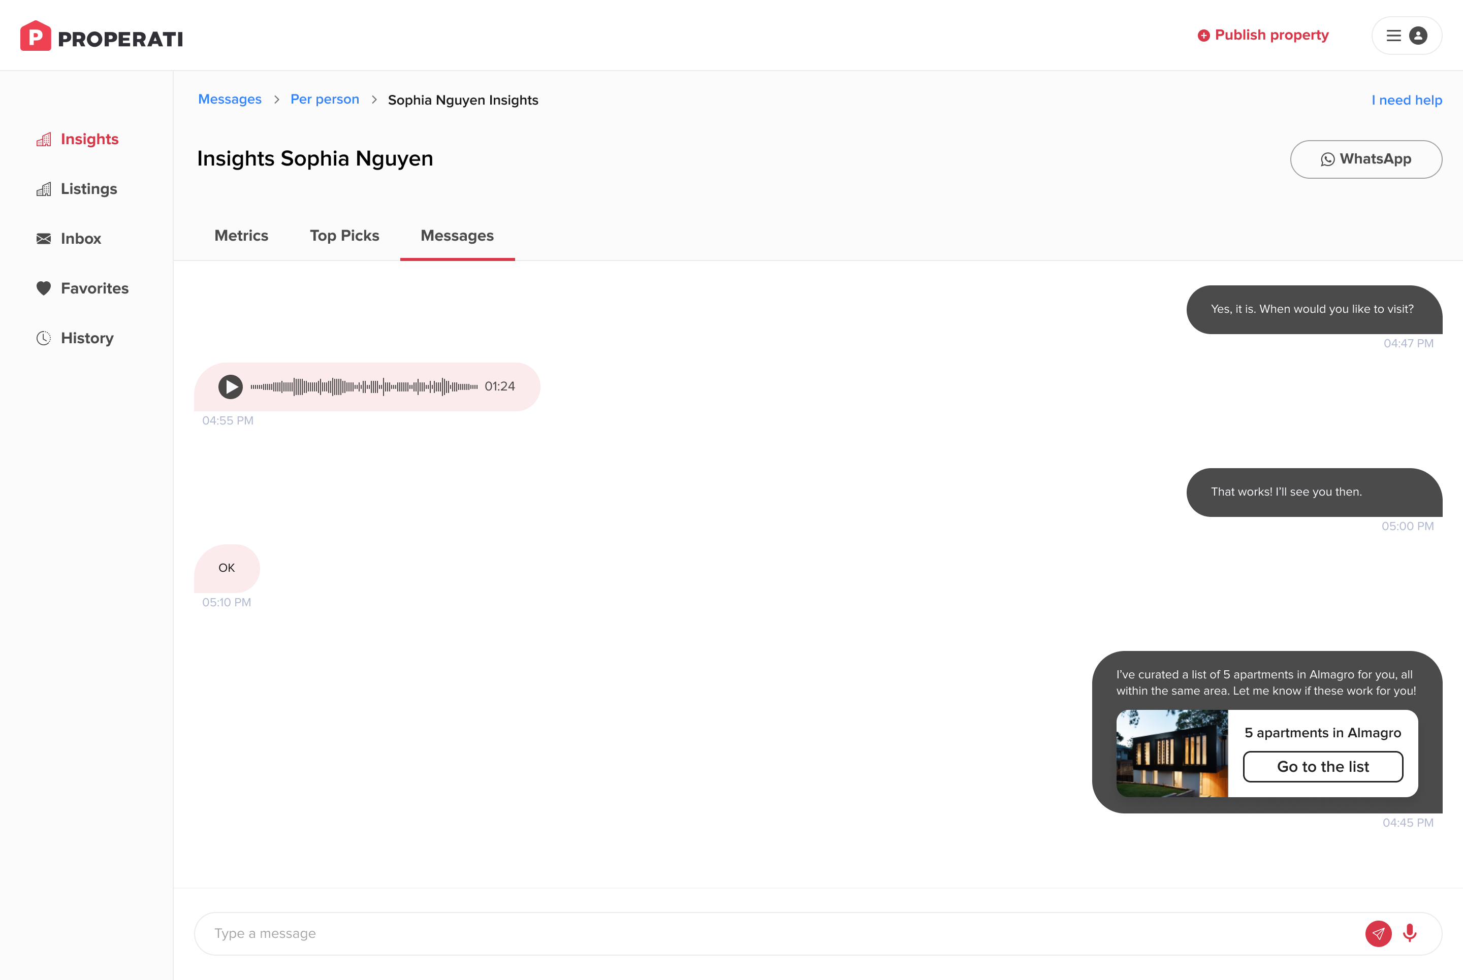Click the WhatsApp button

coord(1366,159)
